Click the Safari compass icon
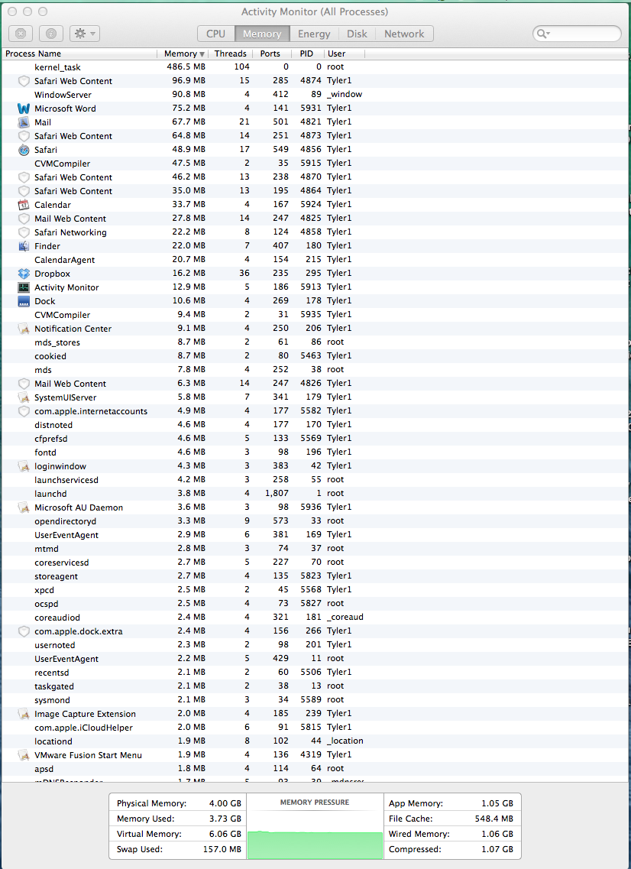The image size is (631, 869). click(23, 150)
